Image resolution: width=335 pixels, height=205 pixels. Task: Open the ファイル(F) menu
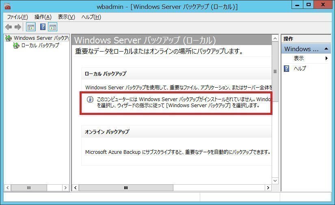coord(17,17)
